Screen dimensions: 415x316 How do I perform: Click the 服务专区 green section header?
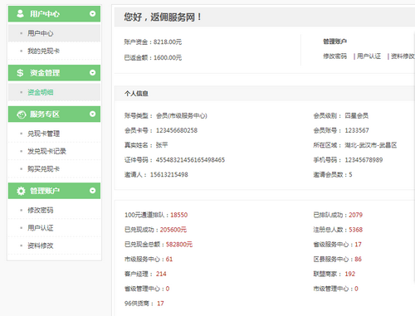coord(54,114)
